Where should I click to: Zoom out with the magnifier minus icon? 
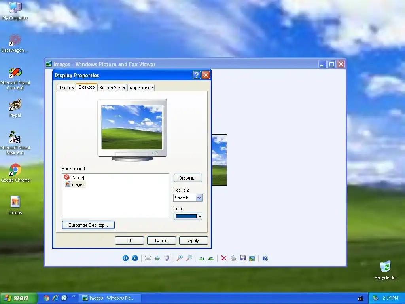point(189,258)
